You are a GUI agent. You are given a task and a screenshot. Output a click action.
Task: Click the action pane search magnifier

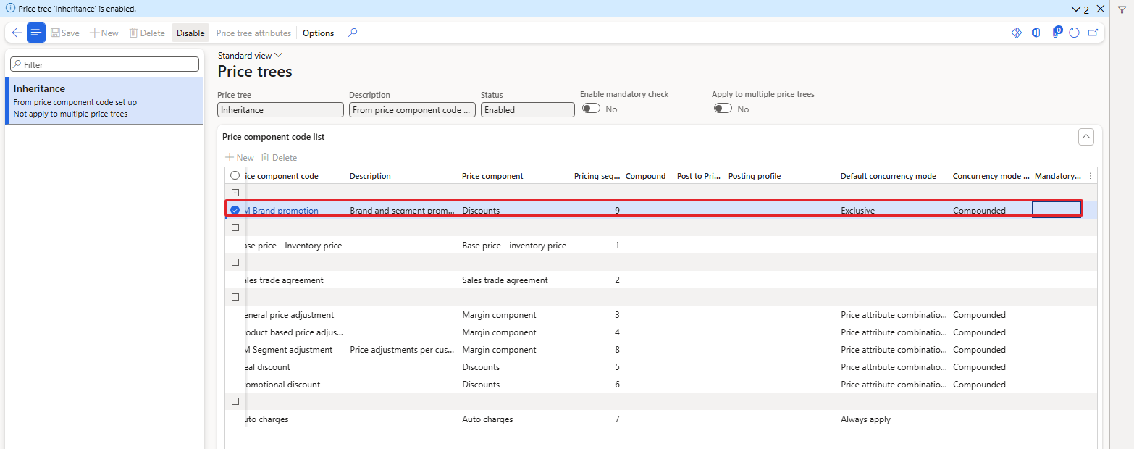click(353, 33)
